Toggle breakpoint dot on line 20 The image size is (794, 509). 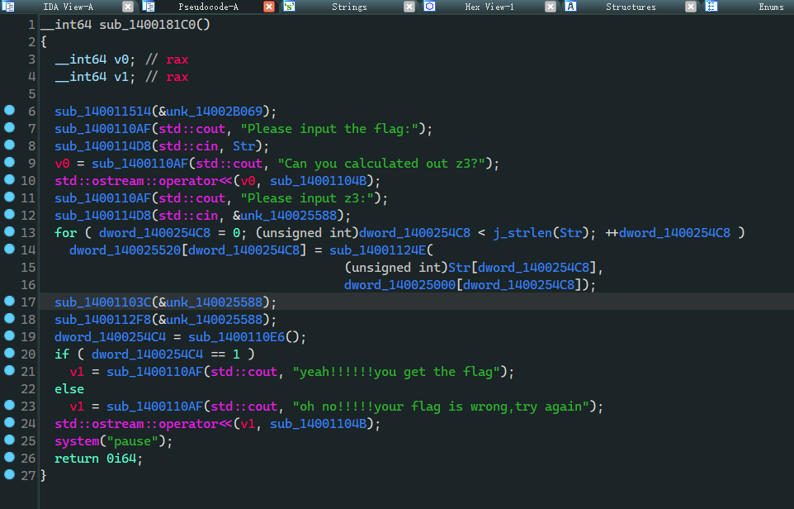9,354
